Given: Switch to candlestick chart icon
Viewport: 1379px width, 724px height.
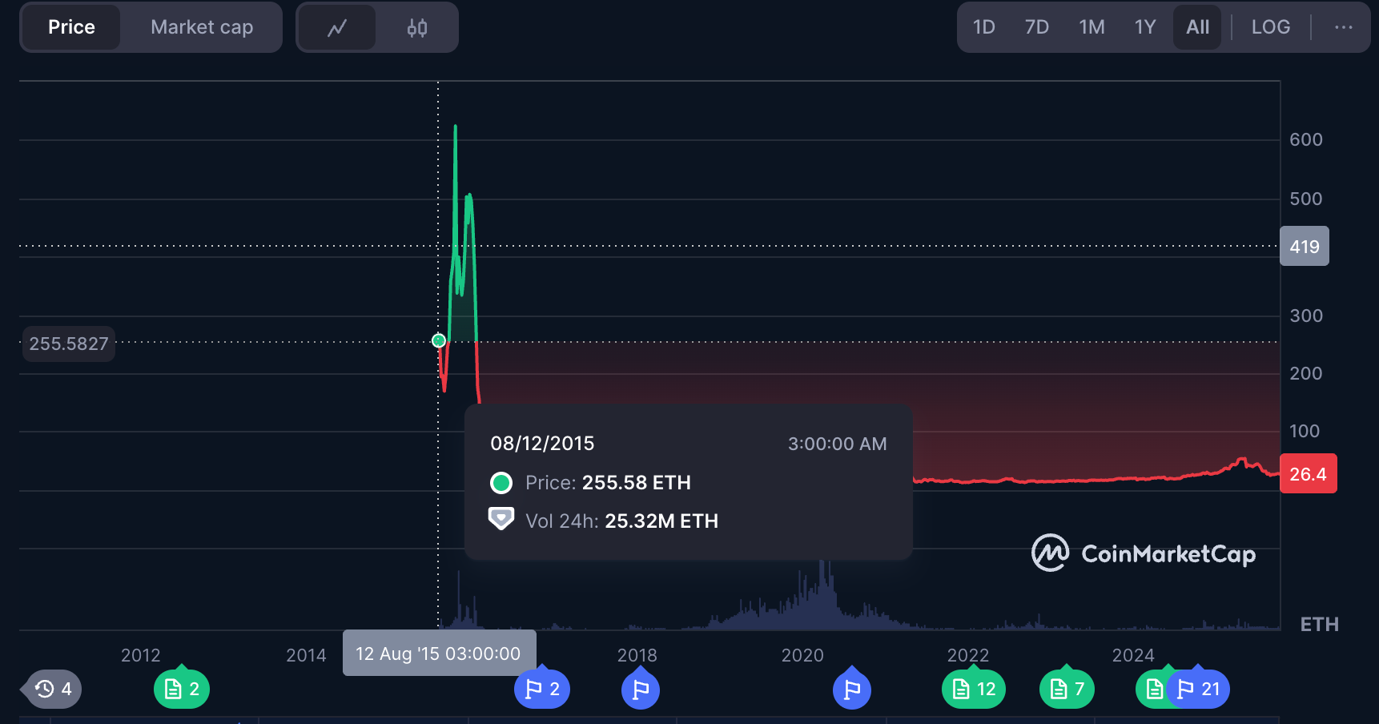Looking at the screenshot, I should pyautogui.click(x=416, y=28).
